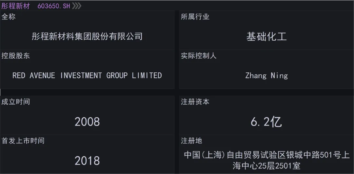This screenshot has width=354, height=174.
Task: Click the 实际控制人 field label
Action: pyautogui.click(x=199, y=56)
